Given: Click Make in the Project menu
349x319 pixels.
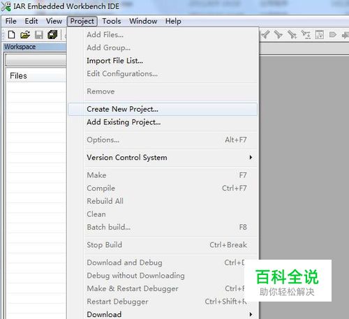Looking at the screenshot, I should pos(163,175).
